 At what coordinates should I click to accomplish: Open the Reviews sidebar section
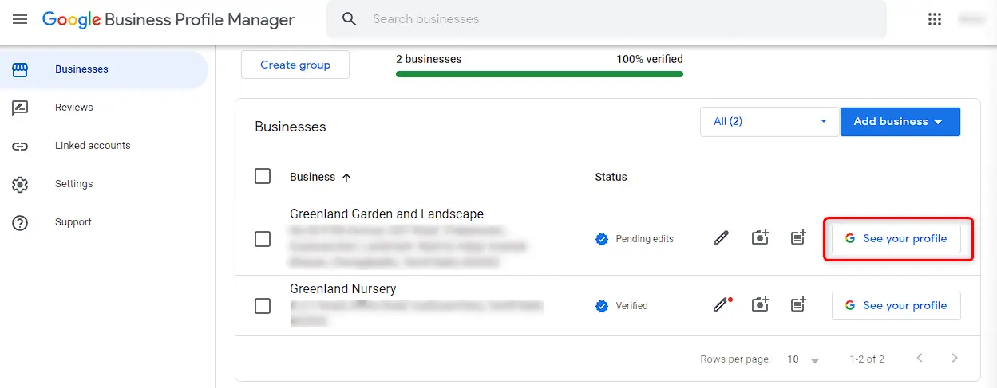104,108
